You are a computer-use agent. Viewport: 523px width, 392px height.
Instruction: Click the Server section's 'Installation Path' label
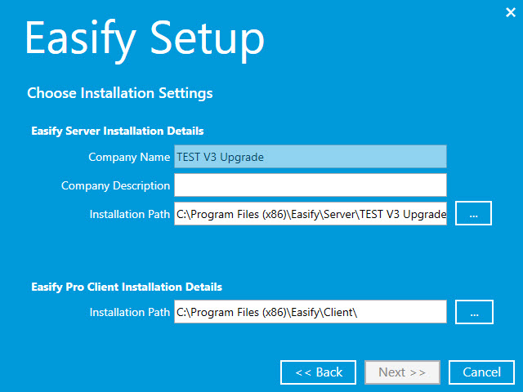(x=130, y=214)
